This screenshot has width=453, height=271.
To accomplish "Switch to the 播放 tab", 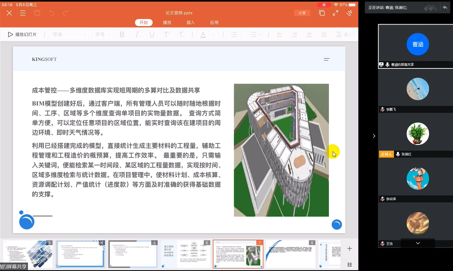I will coord(167,23).
